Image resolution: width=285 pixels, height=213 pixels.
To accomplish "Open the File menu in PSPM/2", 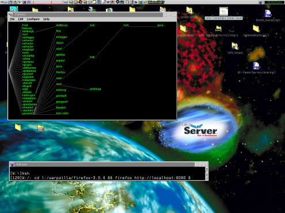I will click(x=12, y=19).
